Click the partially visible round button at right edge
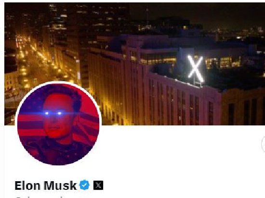This screenshot has width=265, height=198. point(263,144)
